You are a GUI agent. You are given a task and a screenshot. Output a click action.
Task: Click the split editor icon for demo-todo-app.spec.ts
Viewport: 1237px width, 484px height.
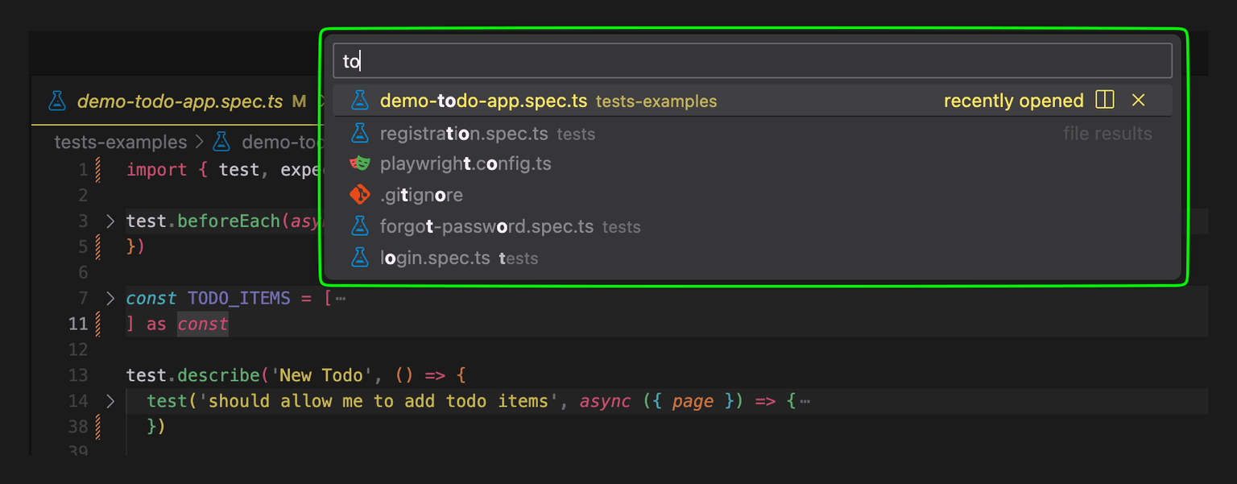[1105, 101]
